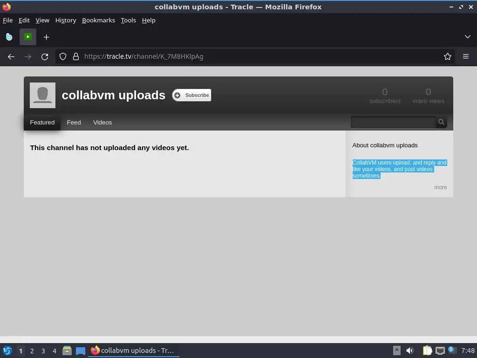Click the removable media eject tray icon
Image resolution: width=477 pixels, height=358 pixels.
pos(397,351)
